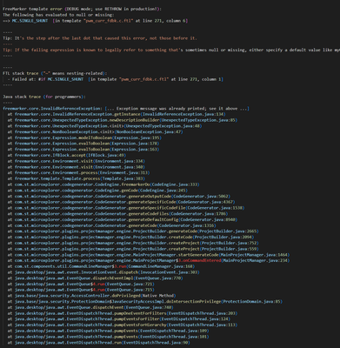The width and height of the screenshot is (340, 348).
Task: Click IfBlock.java:49 accept frame
Action: tap(67, 155)
